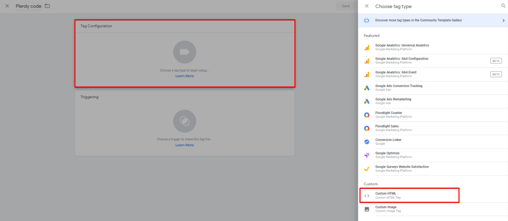
Task: Click the Save button
Action: click(346, 6)
